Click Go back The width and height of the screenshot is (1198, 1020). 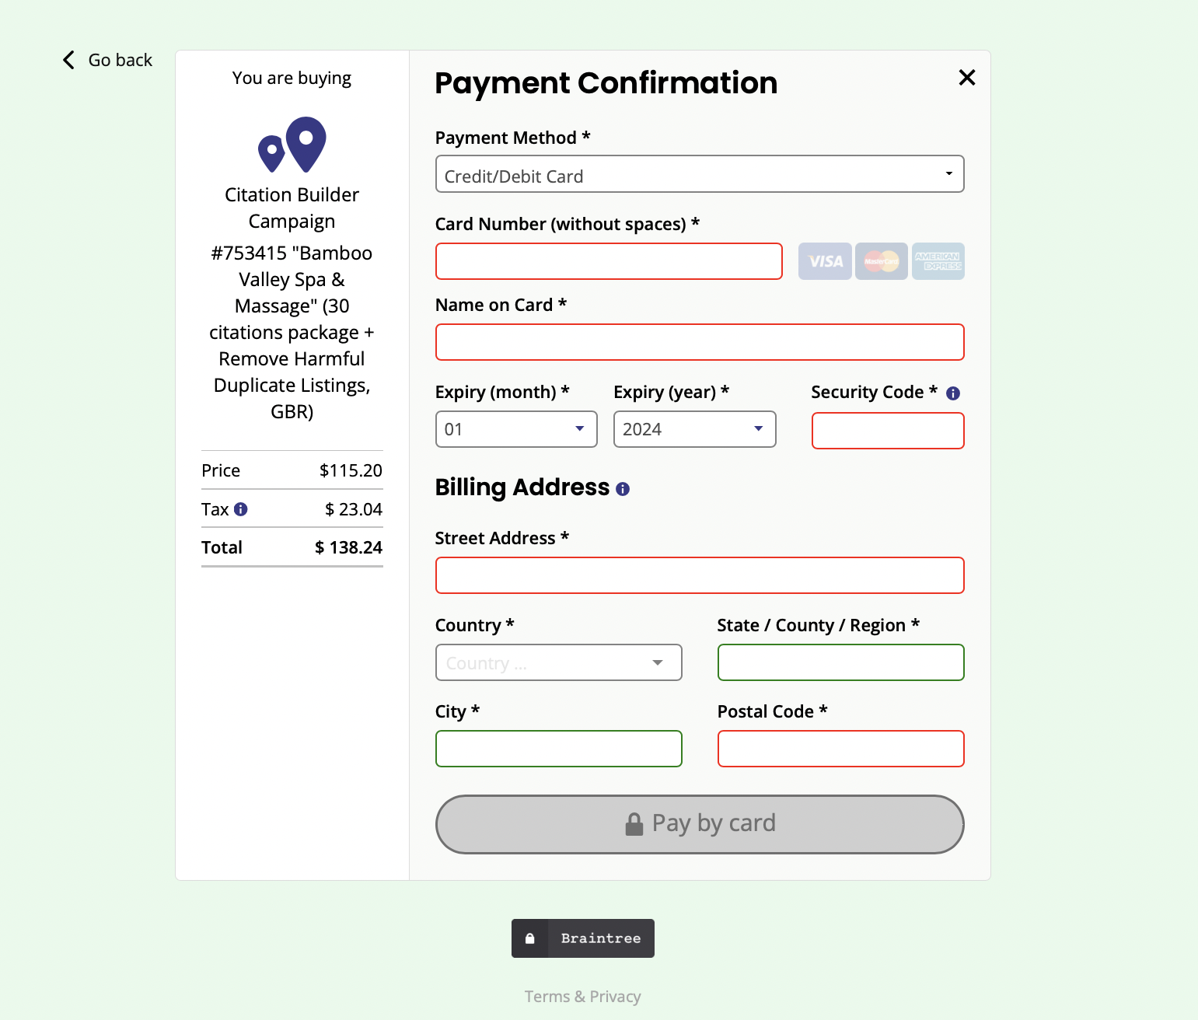(x=107, y=60)
